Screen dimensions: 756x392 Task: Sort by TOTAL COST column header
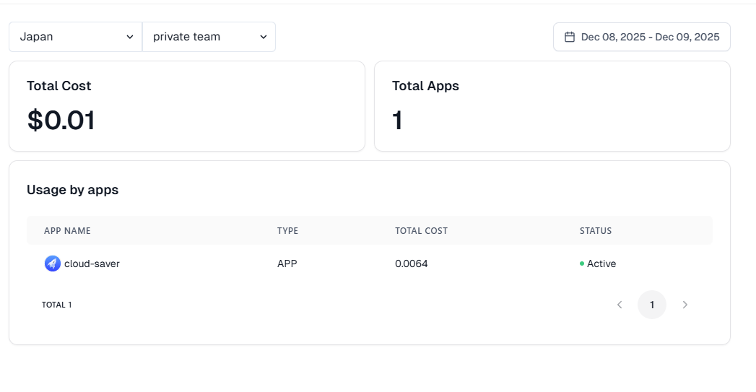tap(421, 231)
